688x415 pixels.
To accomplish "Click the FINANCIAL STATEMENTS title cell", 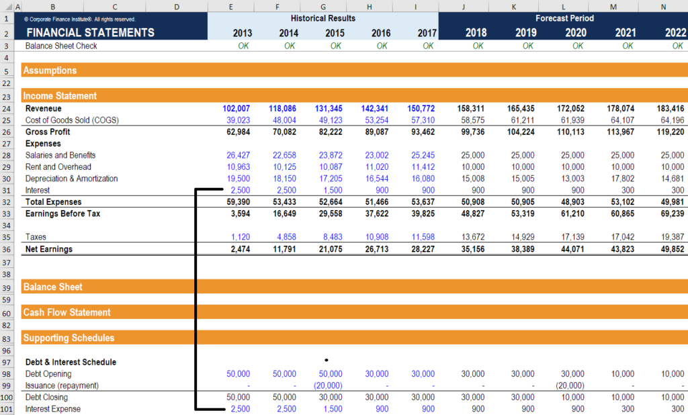I will [x=89, y=32].
